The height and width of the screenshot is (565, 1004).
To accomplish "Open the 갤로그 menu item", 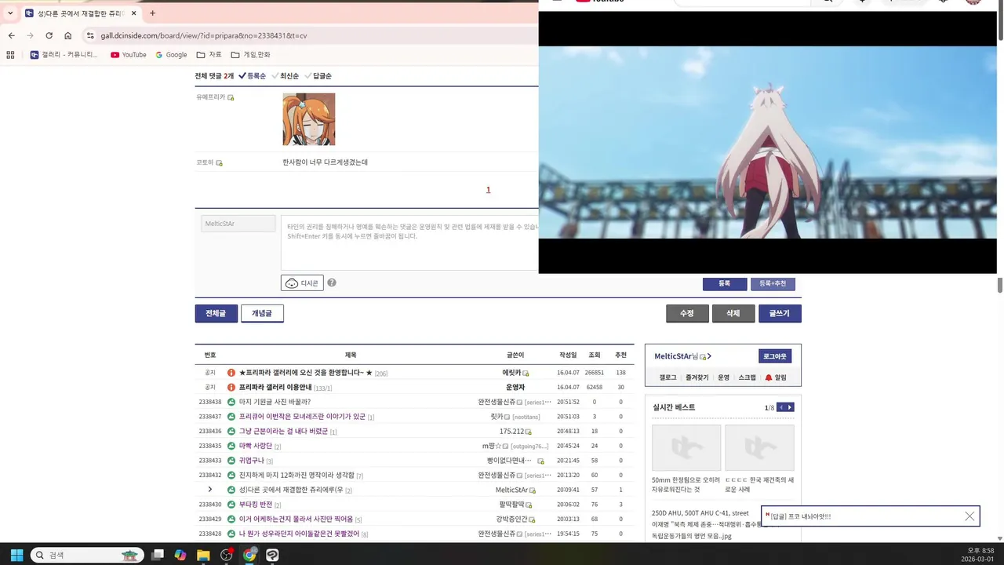I will coord(668,377).
